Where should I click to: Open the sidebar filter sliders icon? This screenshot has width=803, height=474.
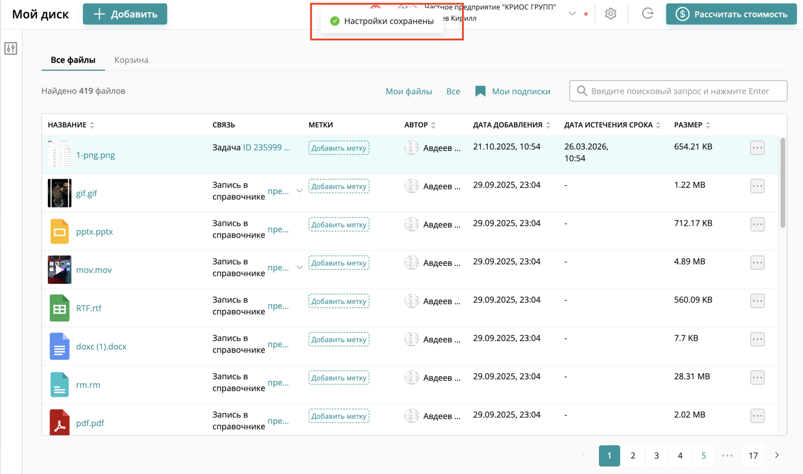click(x=11, y=48)
